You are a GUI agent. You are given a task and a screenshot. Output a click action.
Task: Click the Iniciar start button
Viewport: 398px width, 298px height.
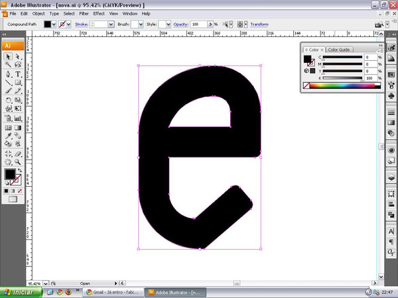(x=21, y=291)
